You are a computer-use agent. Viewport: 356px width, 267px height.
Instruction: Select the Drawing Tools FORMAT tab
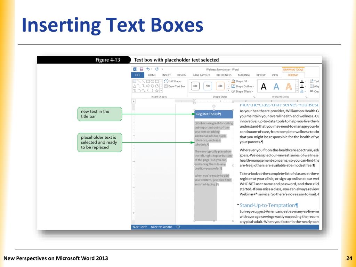[x=293, y=75]
